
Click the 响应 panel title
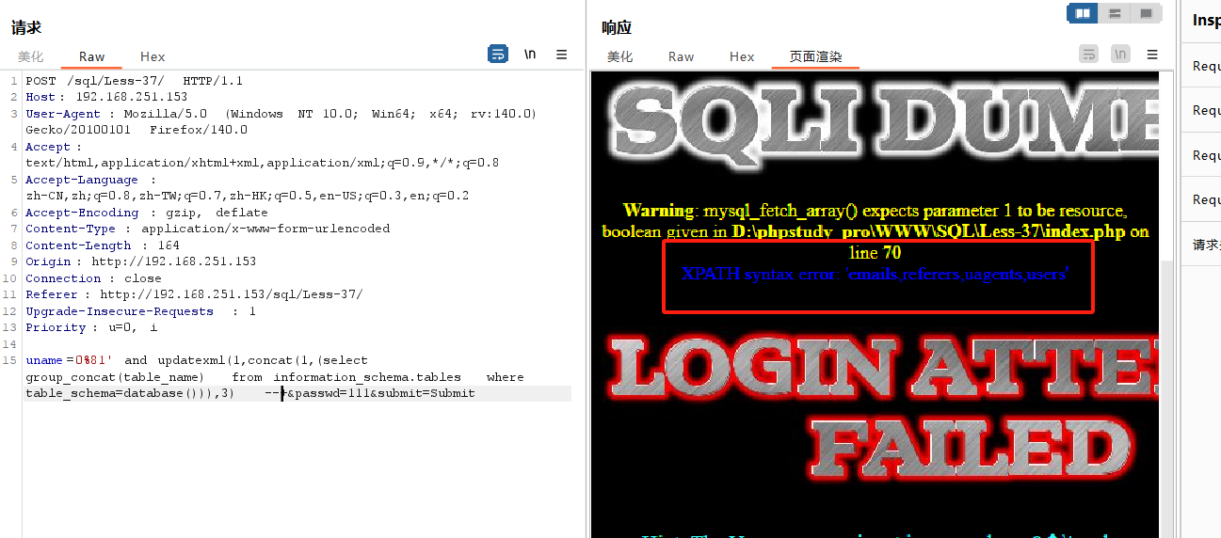point(617,28)
